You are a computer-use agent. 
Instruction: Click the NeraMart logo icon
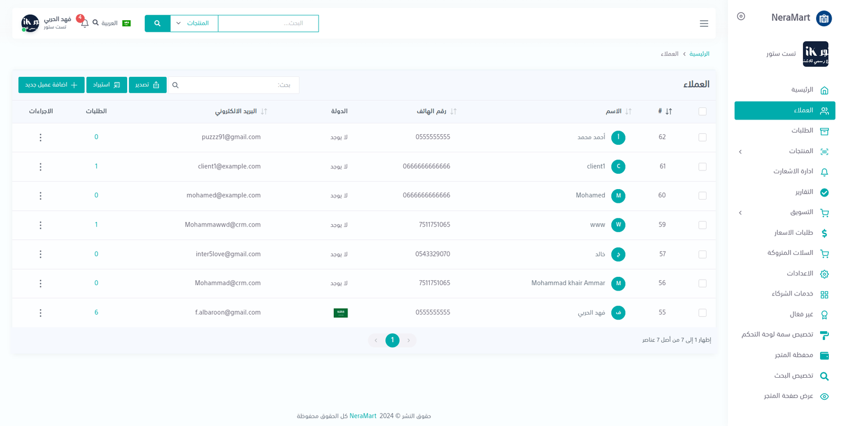click(823, 18)
